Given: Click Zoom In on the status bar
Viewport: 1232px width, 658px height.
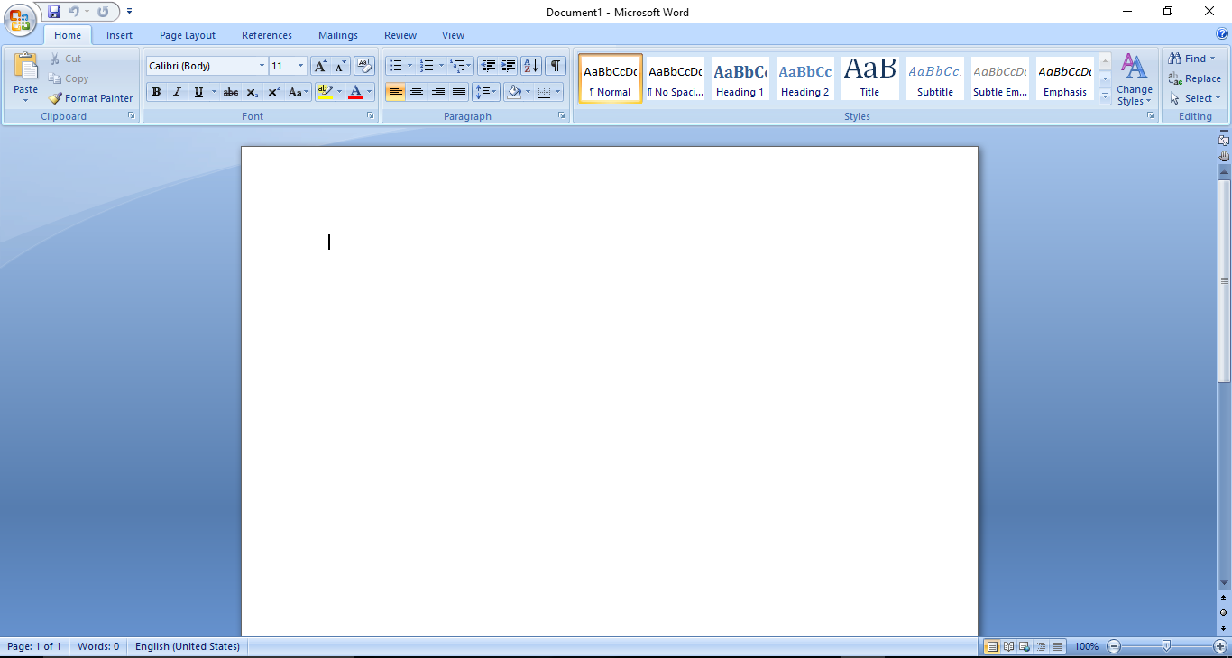Looking at the screenshot, I should [x=1219, y=646].
